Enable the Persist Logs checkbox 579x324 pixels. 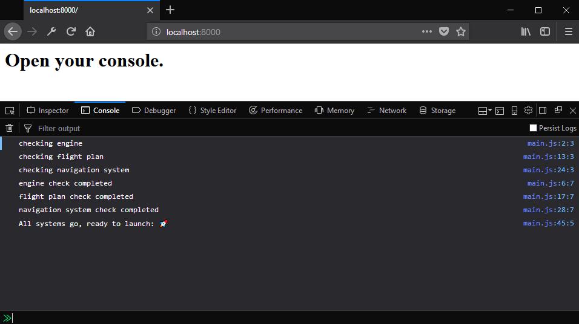(533, 128)
